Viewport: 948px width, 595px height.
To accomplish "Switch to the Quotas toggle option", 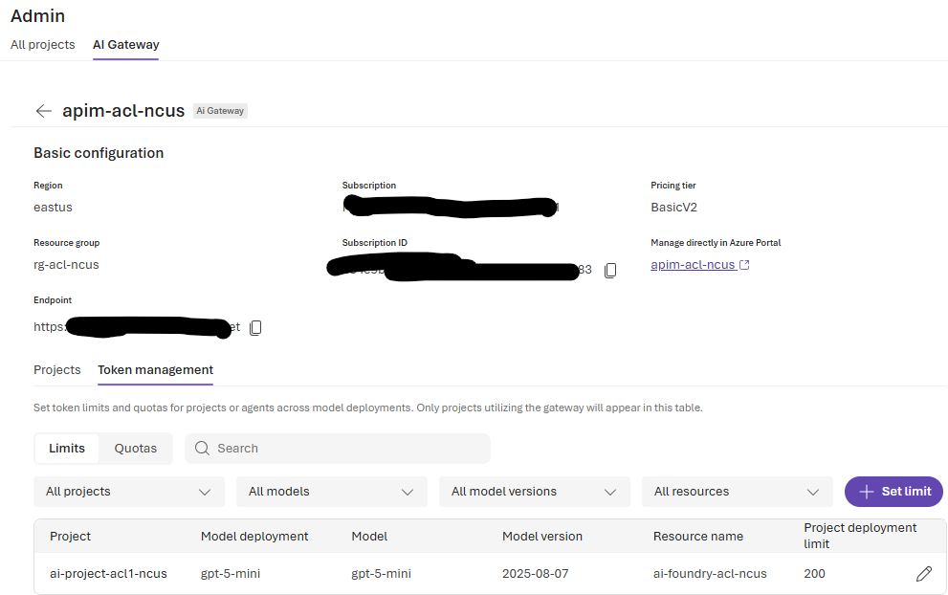I will [x=136, y=448].
